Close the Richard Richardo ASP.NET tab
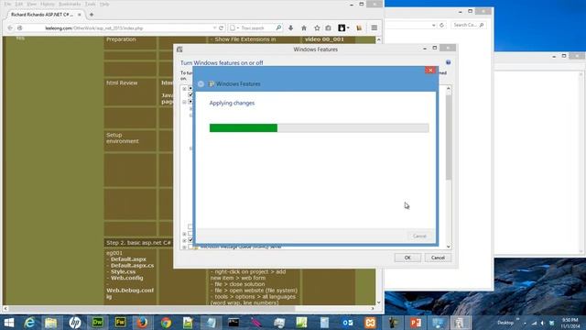 point(80,15)
